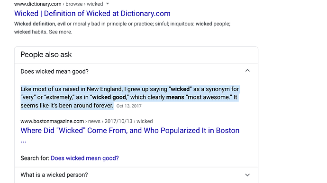Viewport: 327px width, 183px height.
Task: Click the "Does wicked mean good?" question text
Action: click(54, 71)
